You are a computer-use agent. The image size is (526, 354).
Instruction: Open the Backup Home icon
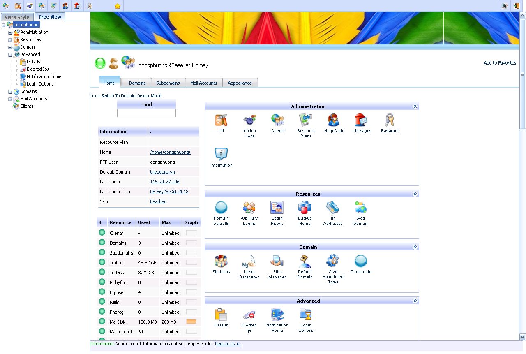coord(305,208)
